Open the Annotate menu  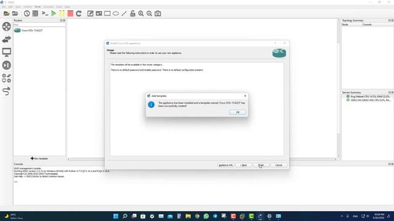click(x=49, y=7)
